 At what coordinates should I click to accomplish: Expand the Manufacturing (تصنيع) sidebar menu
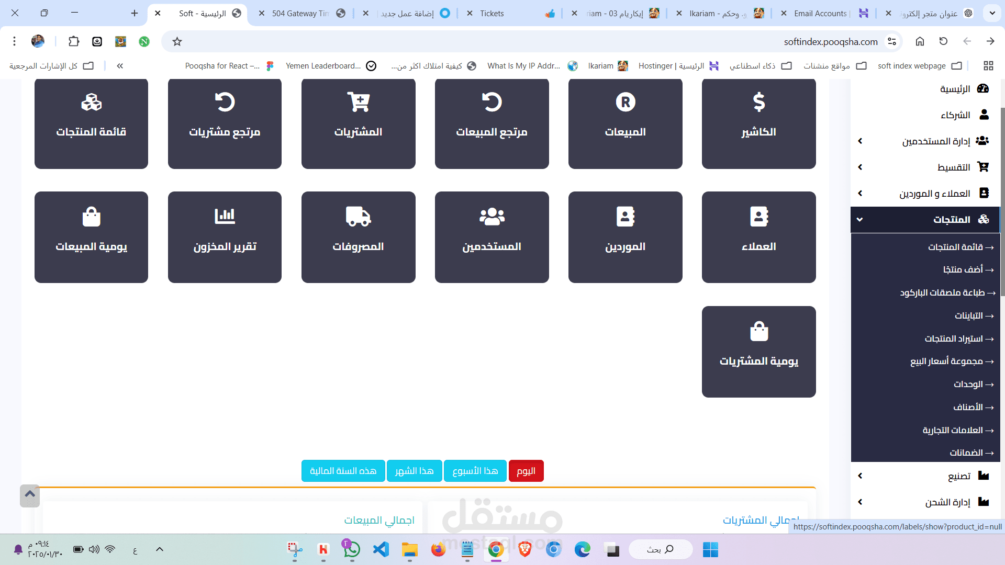tap(959, 476)
